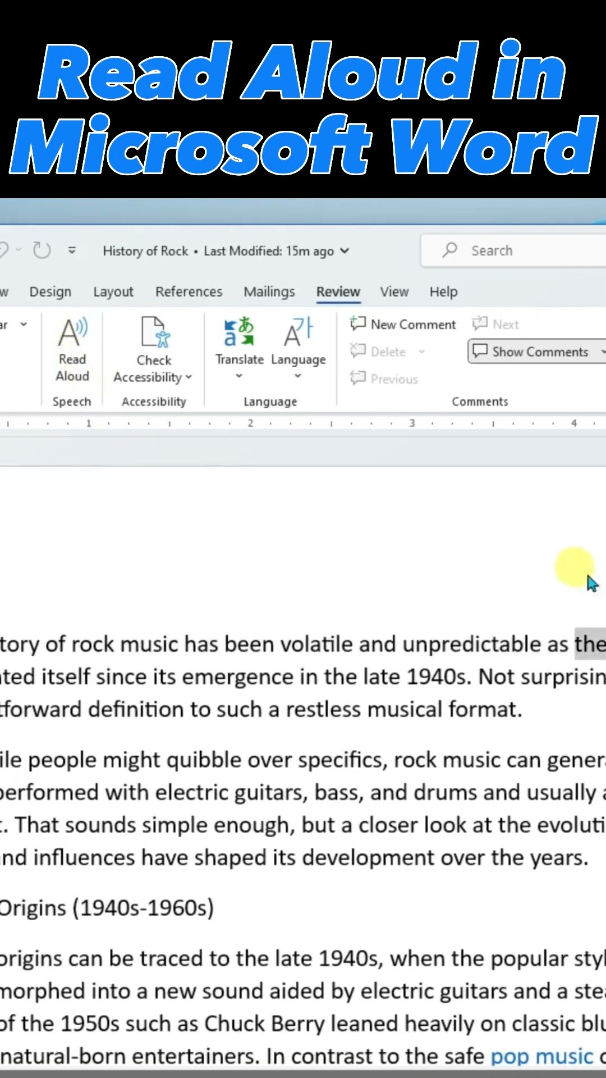This screenshot has height=1078, width=606.
Task: Expand Translate dropdown arrow
Action: [x=239, y=376]
